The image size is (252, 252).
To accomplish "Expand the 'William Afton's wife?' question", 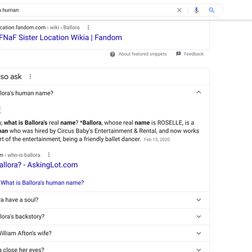I will [199, 233].
